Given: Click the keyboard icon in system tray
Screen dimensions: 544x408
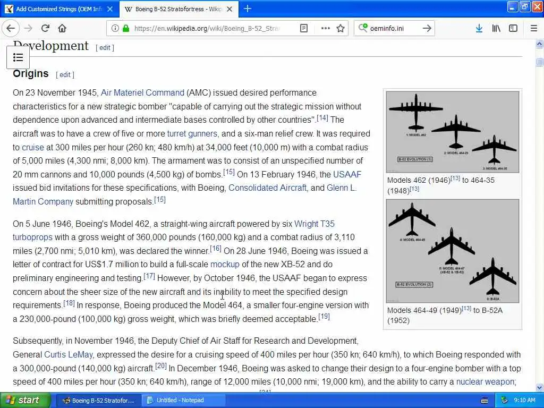Looking at the screenshot, I should tap(484, 401).
